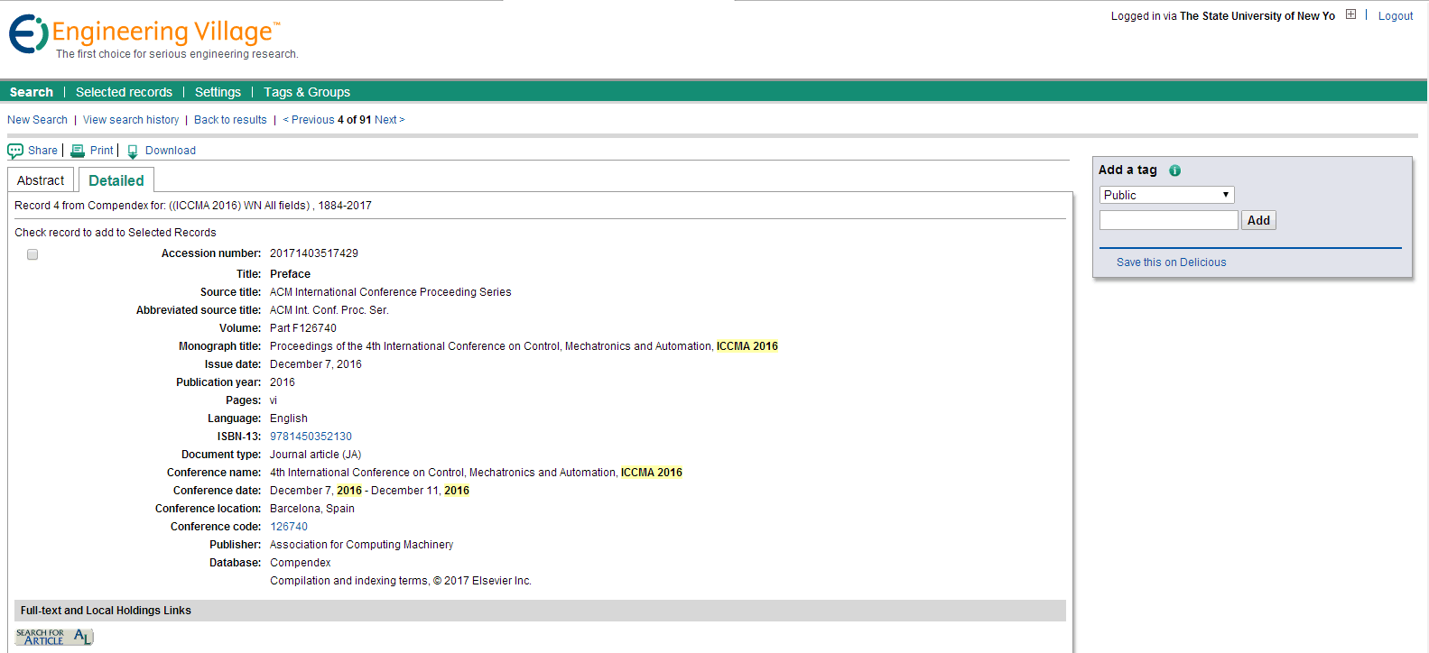1429x653 pixels.
Task: Click issue date December 7, 2016
Action: [316, 364]
